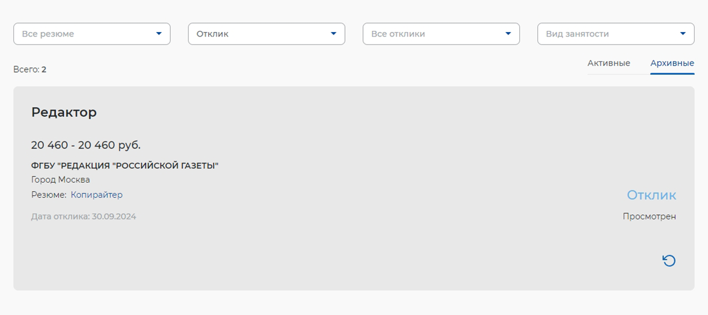The width and height of the screenshot is (708, 315).
Task: Switch to the 'Активные' tab
Action: coord(609,63)
